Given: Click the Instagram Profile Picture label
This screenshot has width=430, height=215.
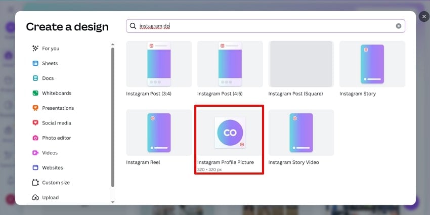Looking at the screenshot, I should point(226,162).
